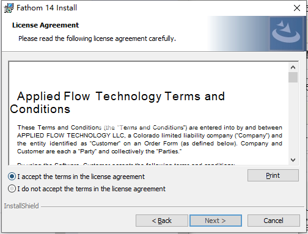This screenshot has width=308, height=234.
Task: Click the scrollbar track below the thumb
Action: pos(293,119)
